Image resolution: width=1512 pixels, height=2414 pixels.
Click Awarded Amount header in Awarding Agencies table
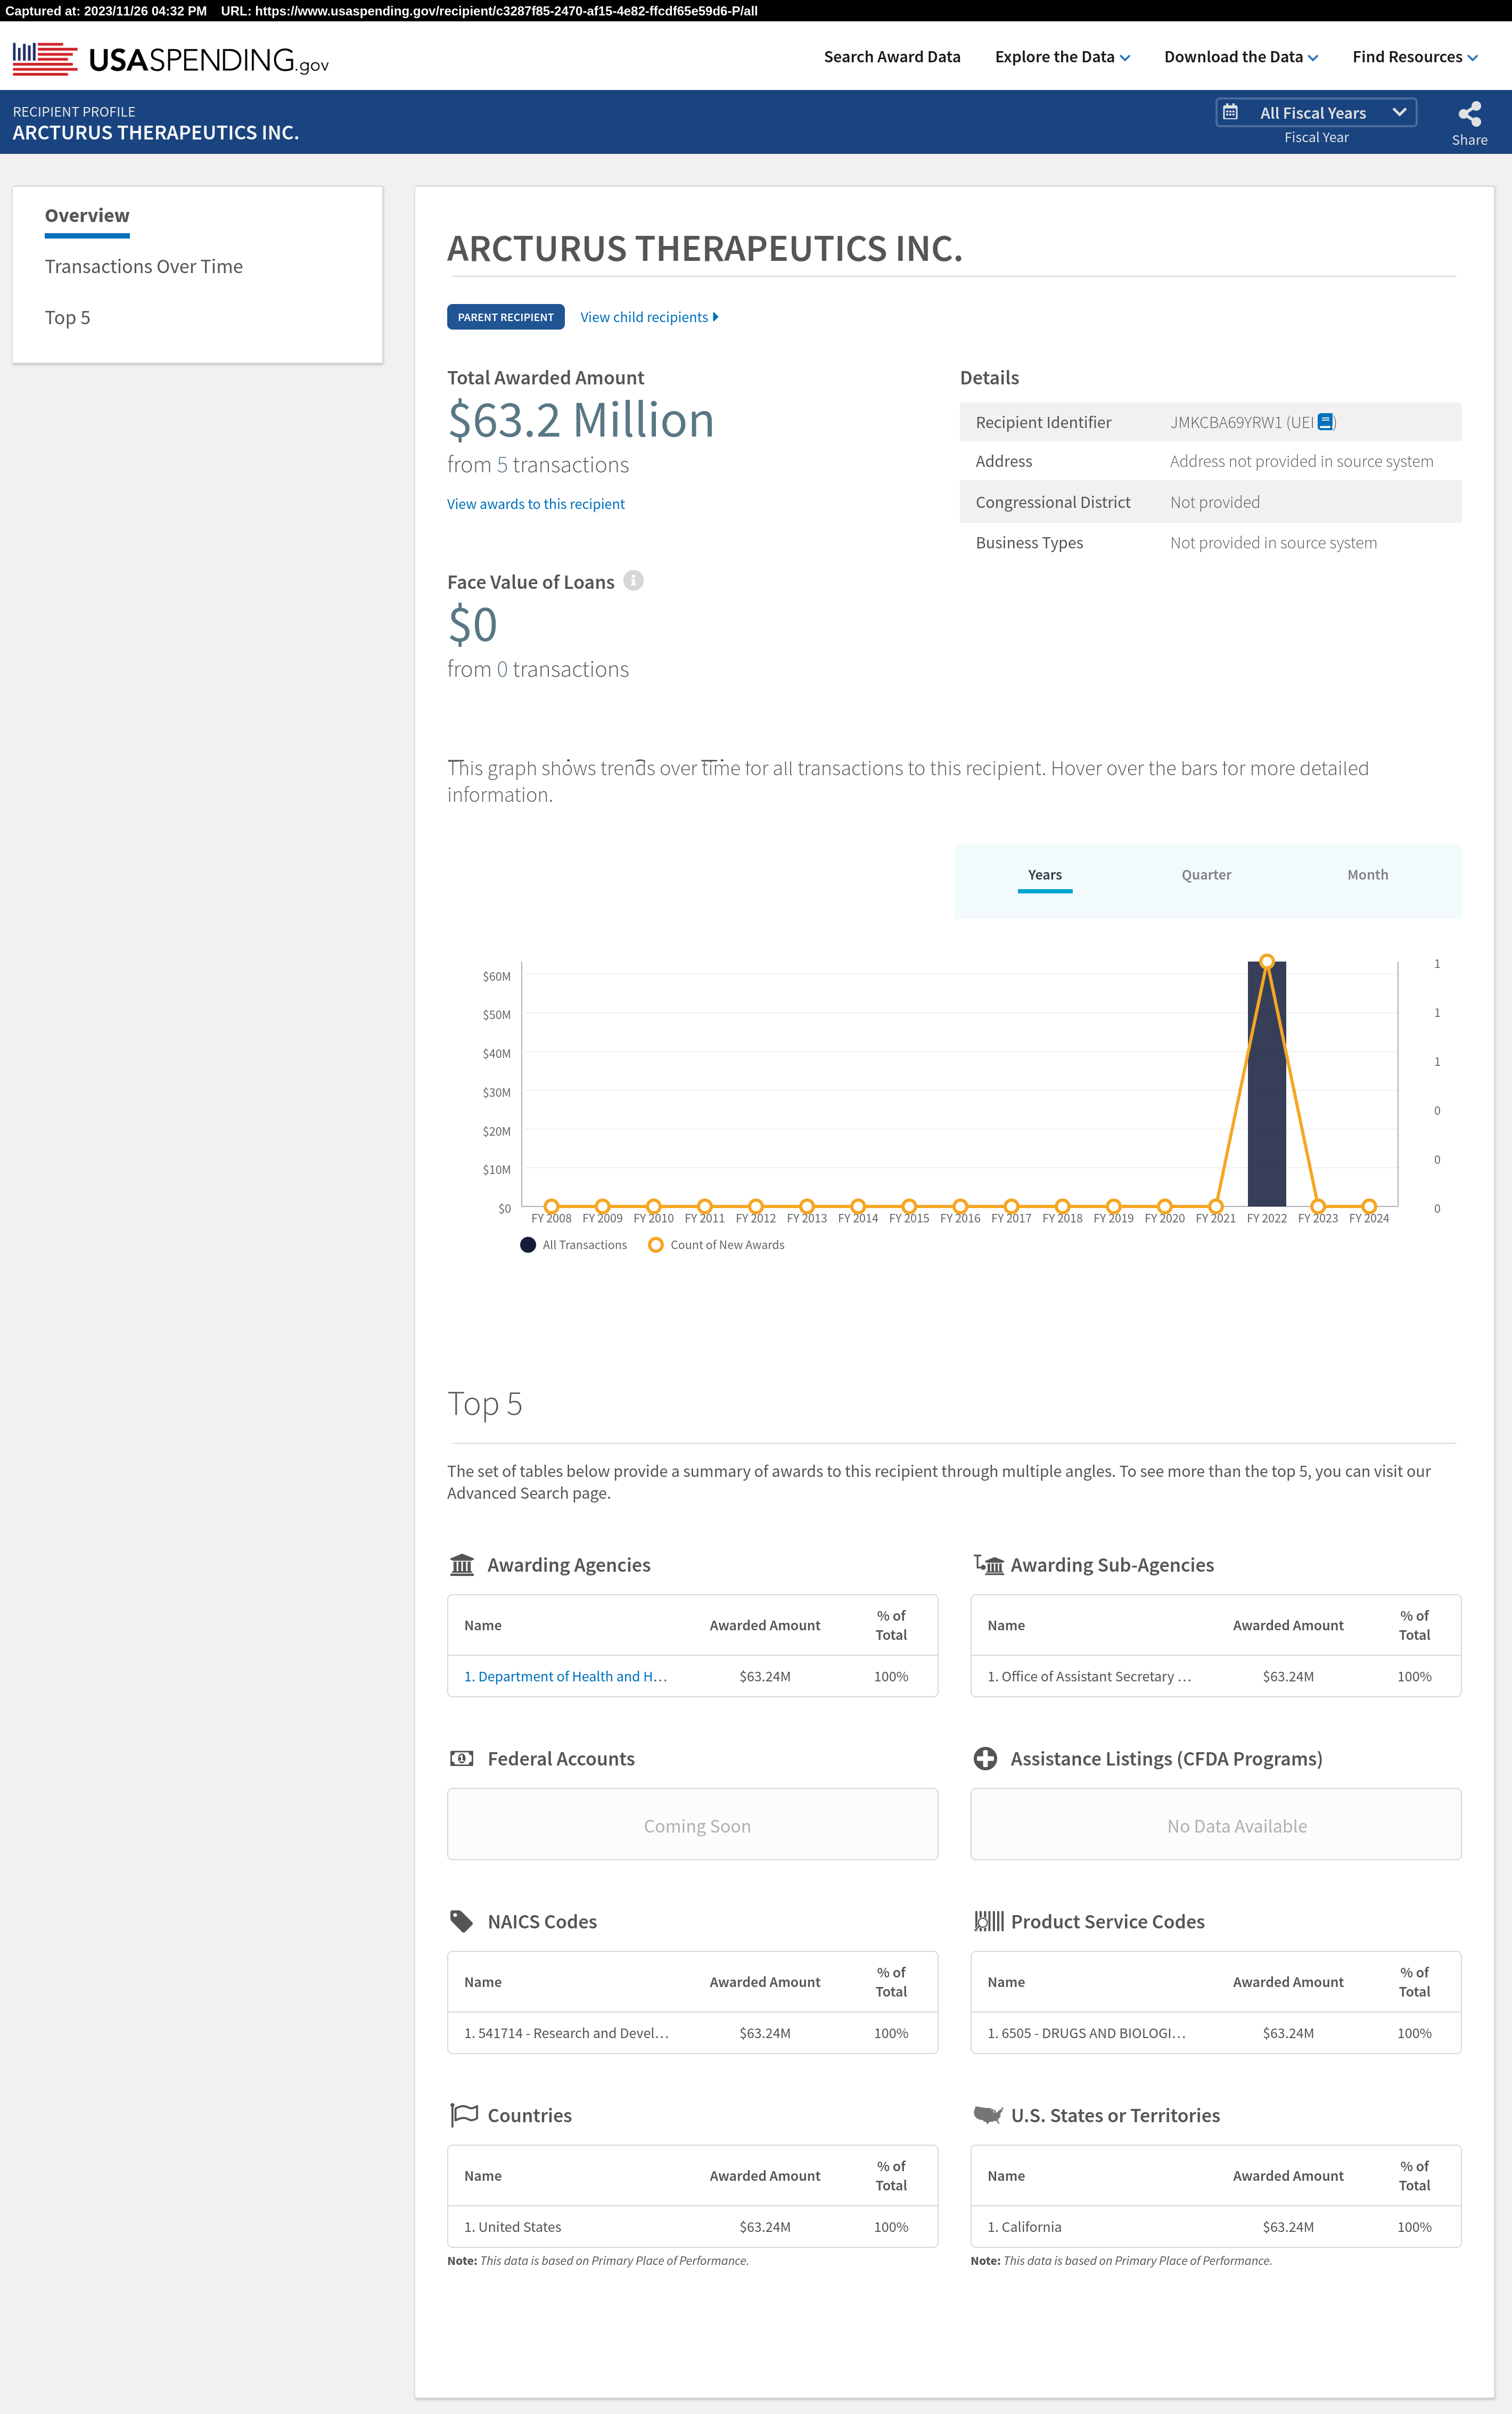pos(765,1625)
